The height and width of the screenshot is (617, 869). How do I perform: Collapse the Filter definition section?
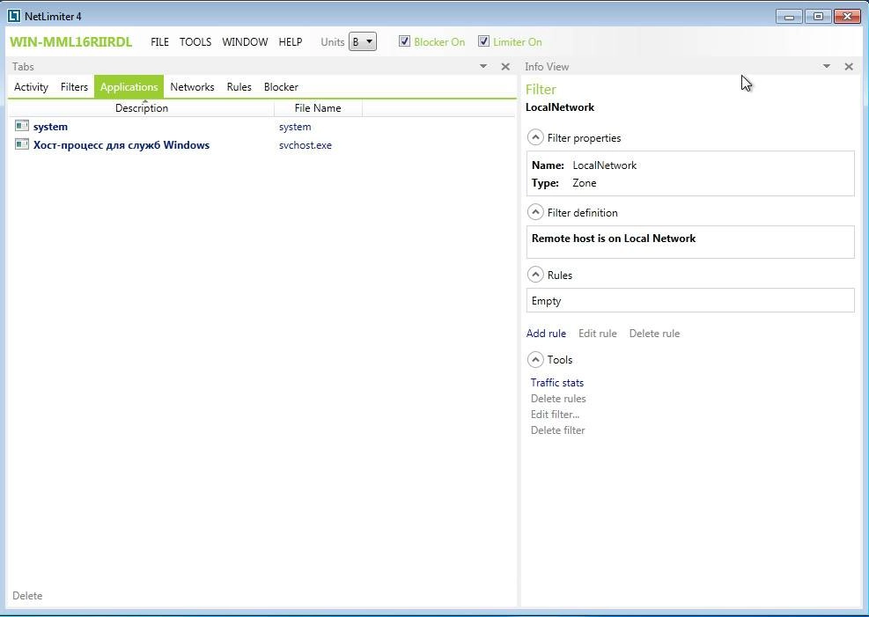[x=534, y=212]
